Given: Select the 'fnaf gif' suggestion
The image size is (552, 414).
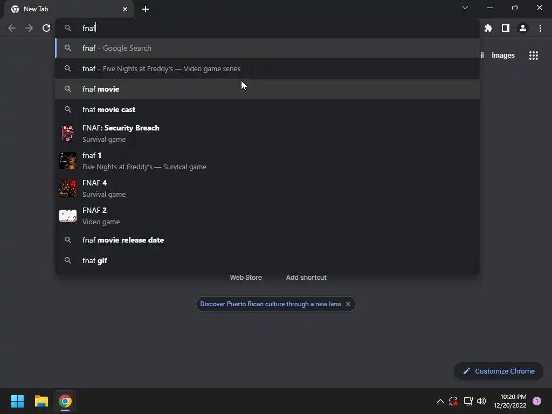Looking at the screenshot, I should [x=267, y=260].
